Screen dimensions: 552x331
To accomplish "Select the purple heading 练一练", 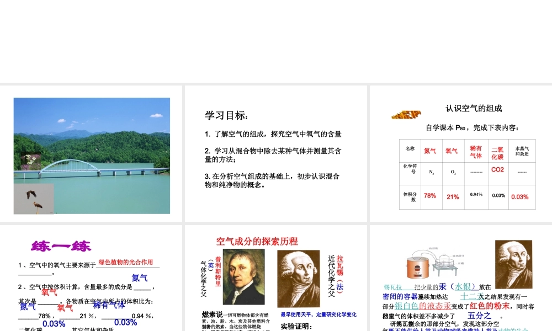I will pyautogui.click(x=61, y=246).
